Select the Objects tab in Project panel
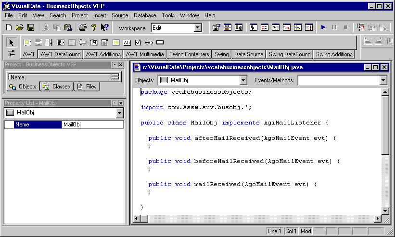Screen dimensions: 395x237 pyautogui.click(x=23, y=87)
